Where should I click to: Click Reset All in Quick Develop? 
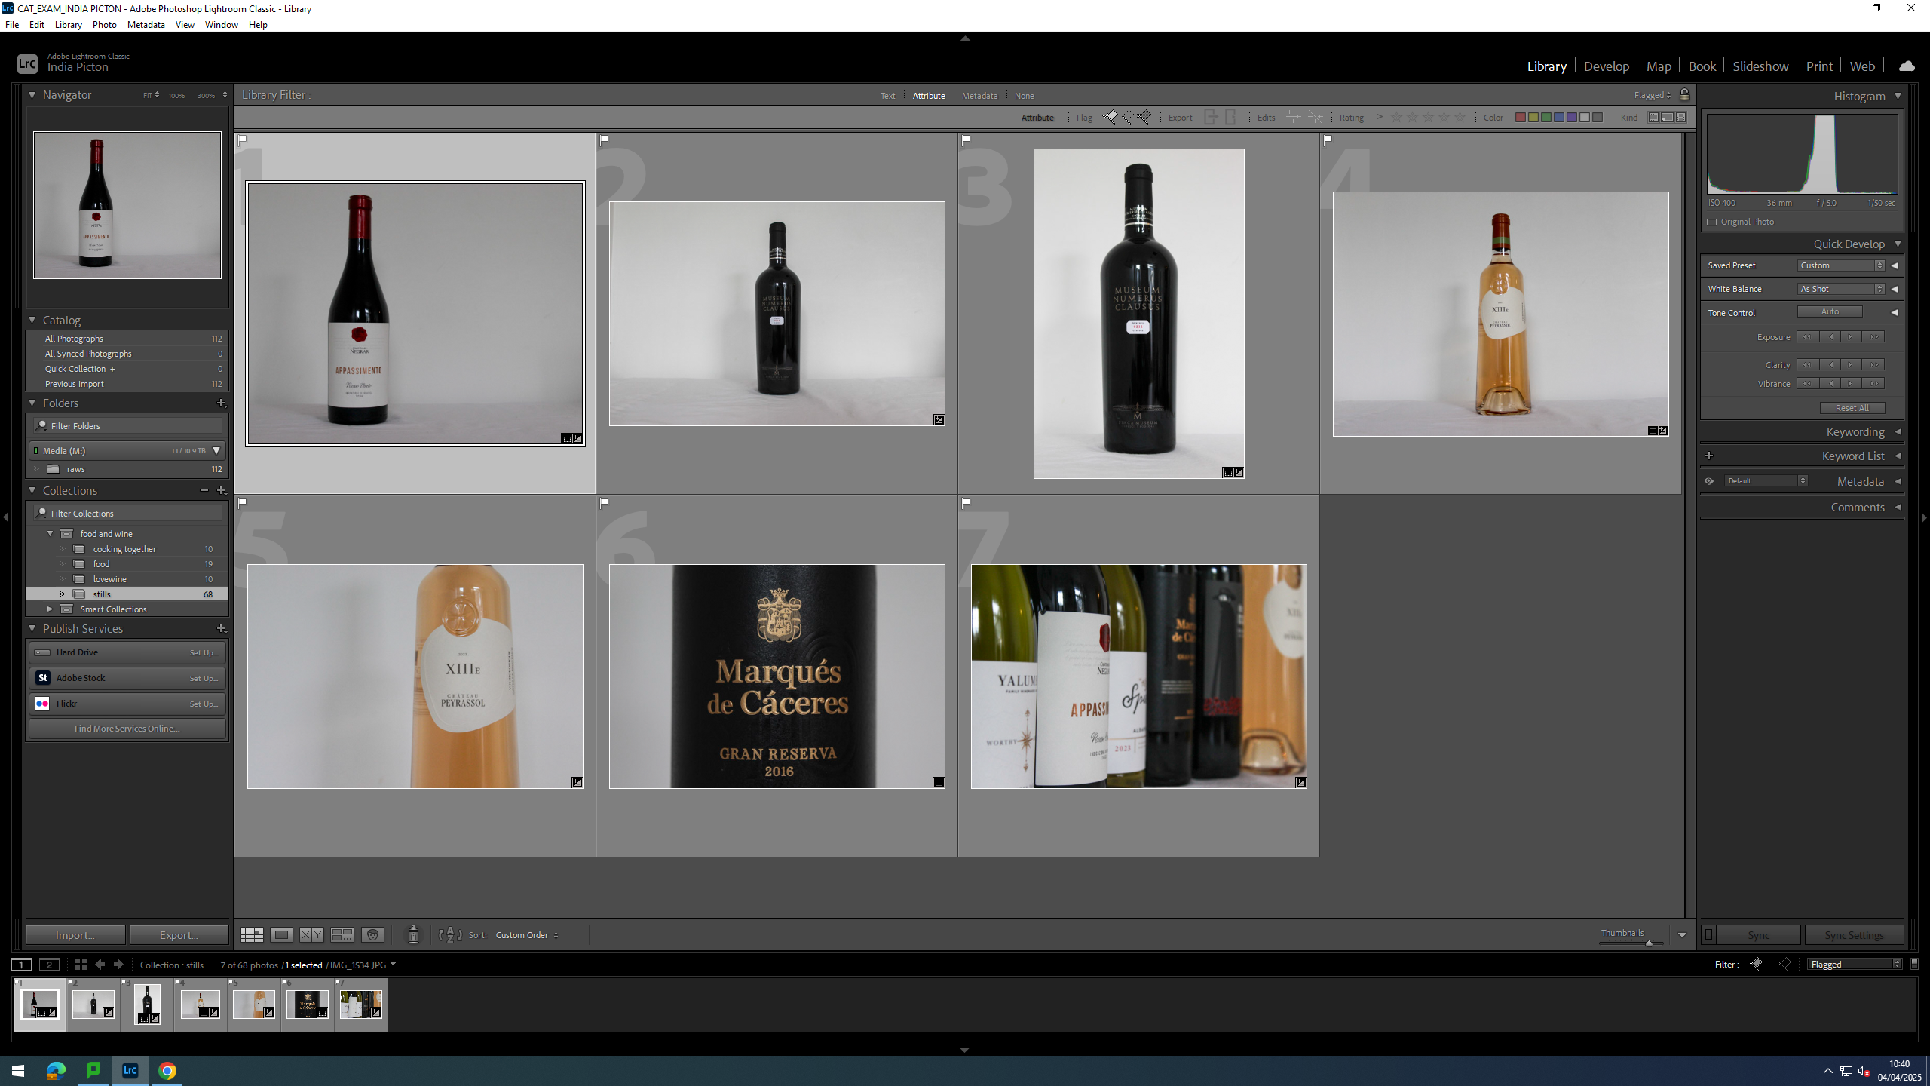pyautogui.click(x=1852, y=408)
